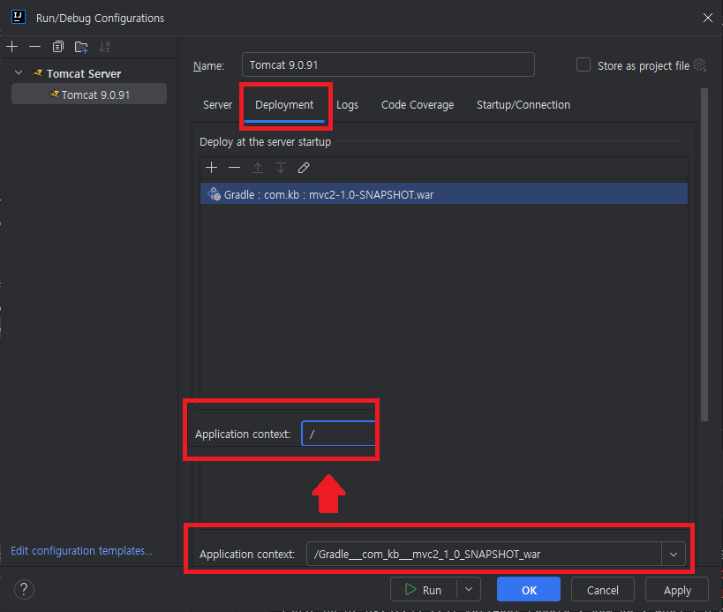
Task: Go to the Code Coverage tab
Action: (x=418, y=105)
